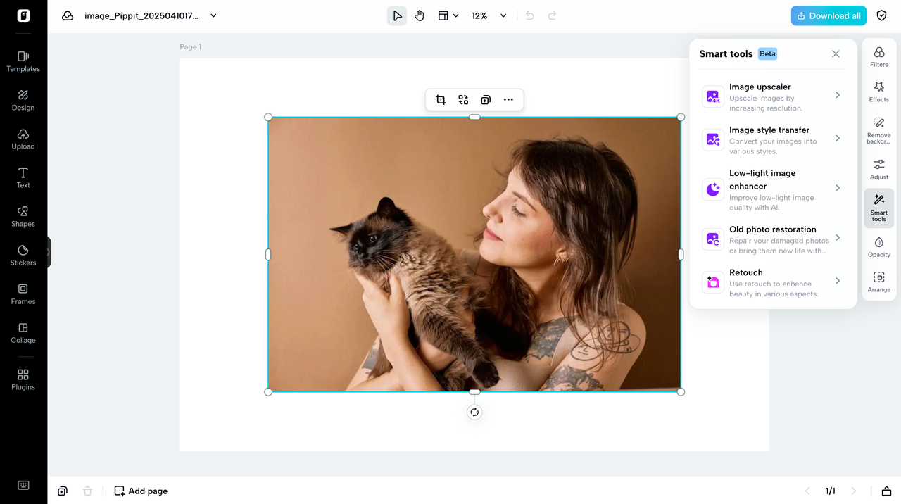Open Effects in right toolbar

pos(879,92)
